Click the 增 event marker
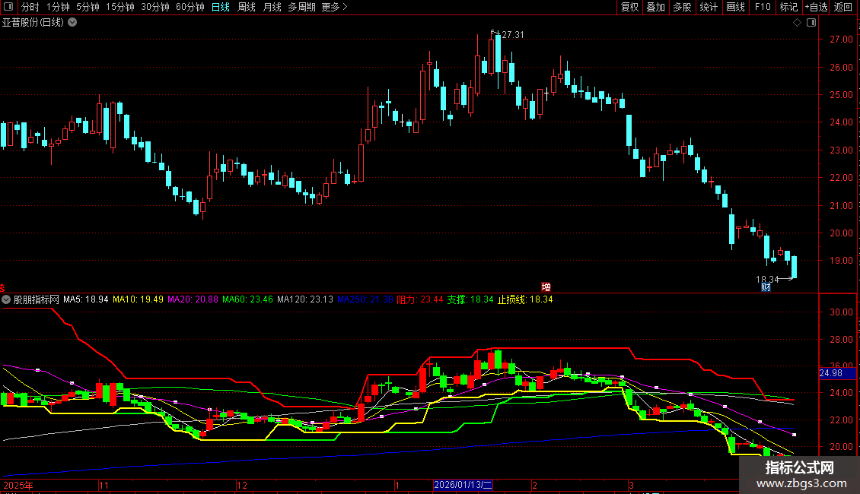This screenshot has width=860, height=494. [546, 287]
